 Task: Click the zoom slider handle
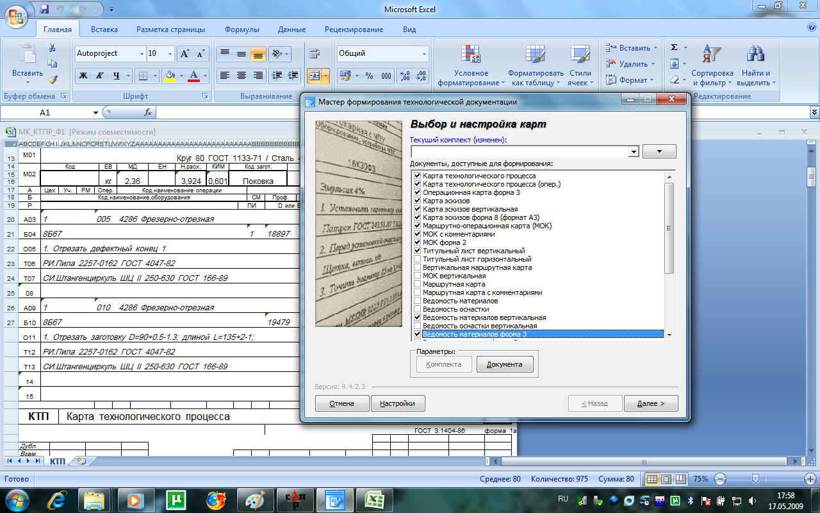point(756,479)
